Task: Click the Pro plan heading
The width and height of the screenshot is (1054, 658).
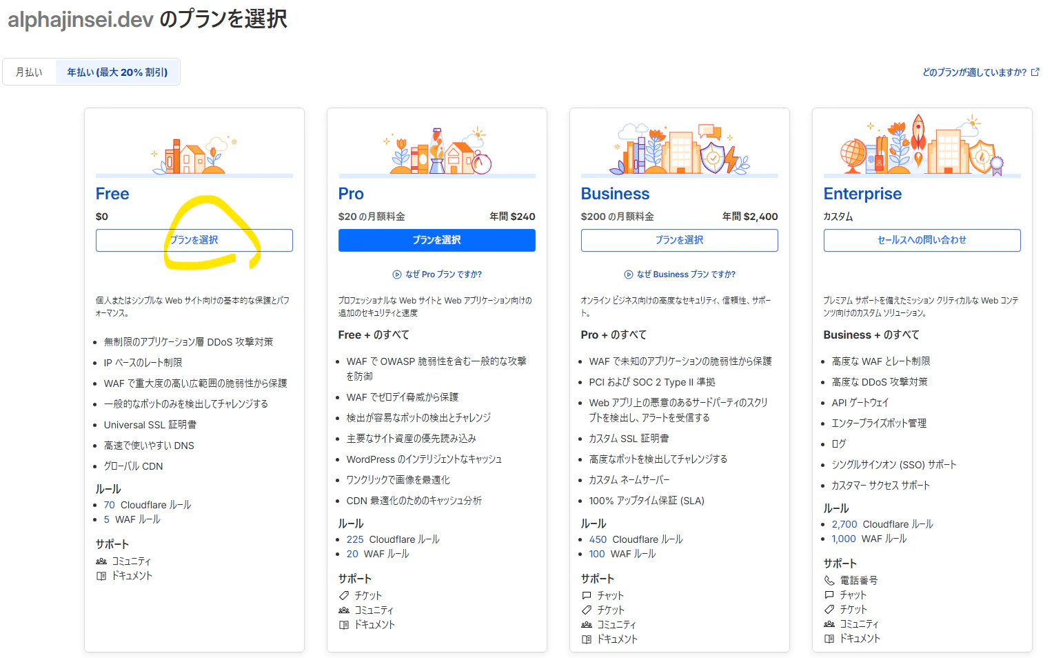Action: [x=351, y=194]
